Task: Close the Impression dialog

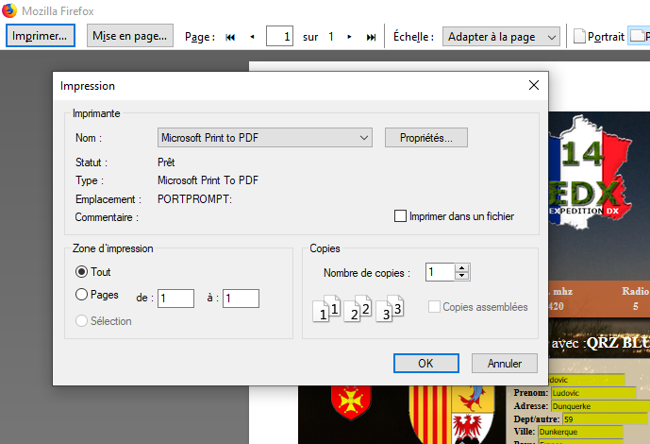Action: pyautogui.click(x=533, y=85)
